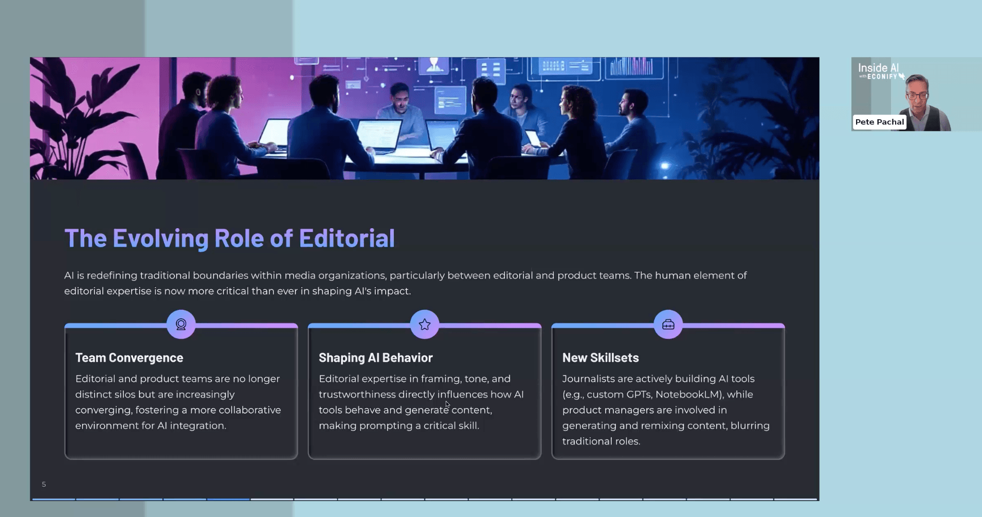Select the Shaping AI Behavior heading
Screen dimensions: 982x517
376,358
